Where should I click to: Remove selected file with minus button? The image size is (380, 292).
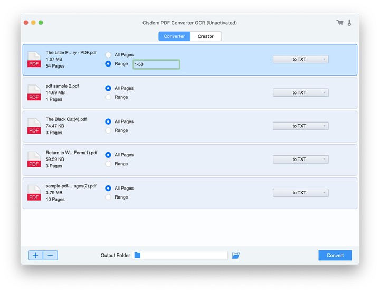(x=51, y=255)
